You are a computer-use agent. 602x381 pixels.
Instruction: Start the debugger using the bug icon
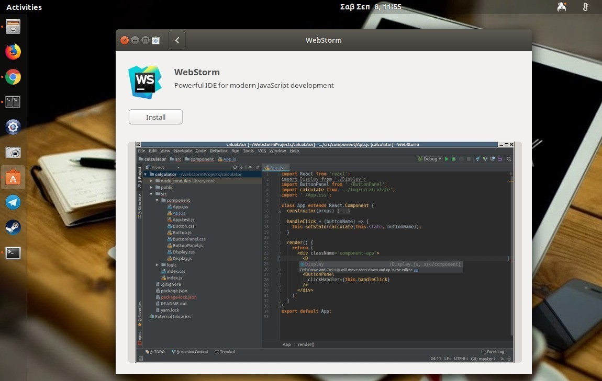click(x=453, y=158)
